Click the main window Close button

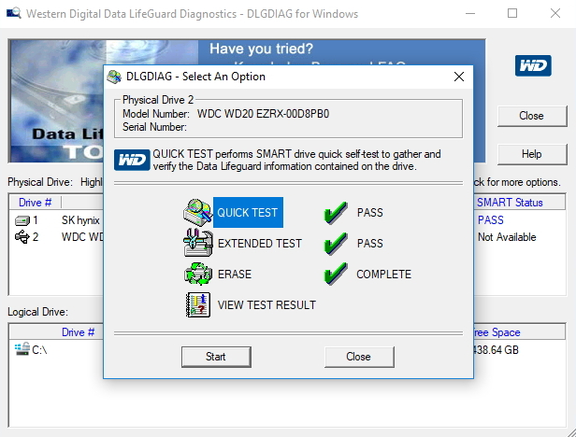(x=532, y=116)
